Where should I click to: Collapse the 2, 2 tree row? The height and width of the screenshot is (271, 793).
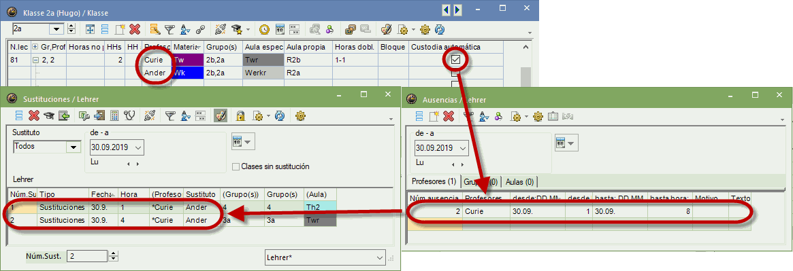[36, 60]
